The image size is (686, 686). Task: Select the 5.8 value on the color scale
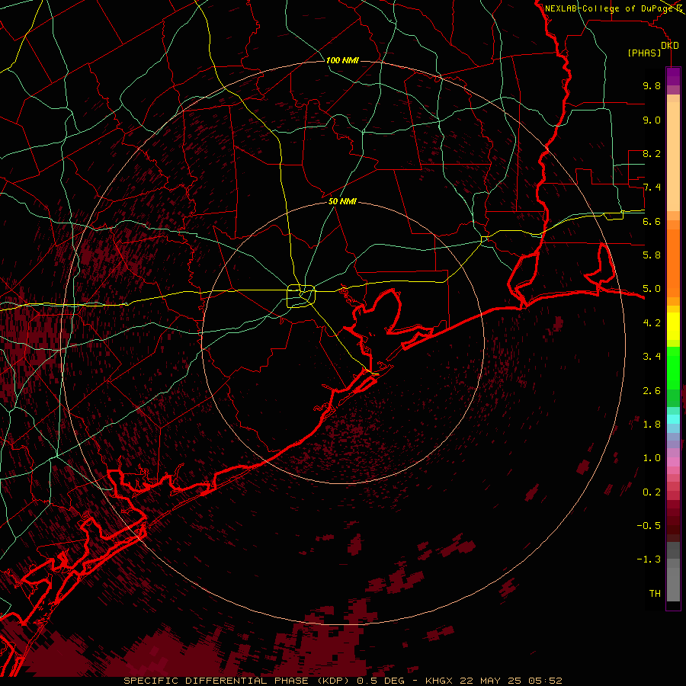click(x=652, y=255)
